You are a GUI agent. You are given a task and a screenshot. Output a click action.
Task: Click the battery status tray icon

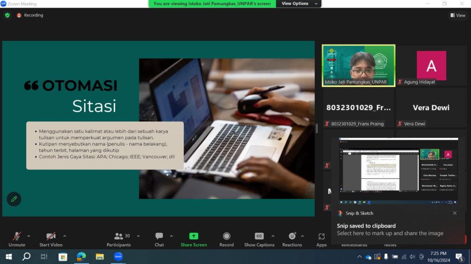395,257
